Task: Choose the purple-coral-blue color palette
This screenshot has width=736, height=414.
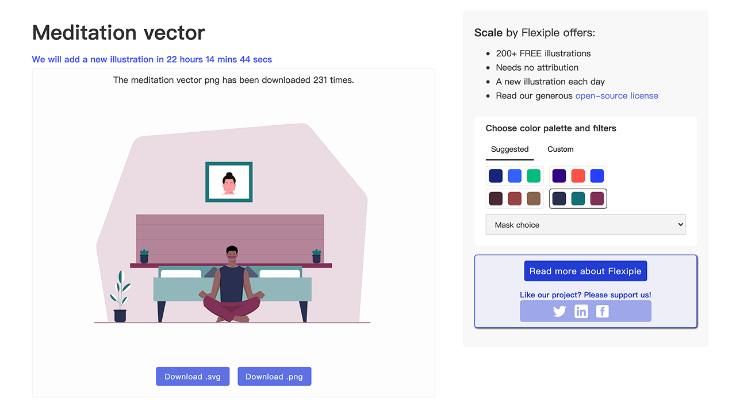Action: (578, 176)
